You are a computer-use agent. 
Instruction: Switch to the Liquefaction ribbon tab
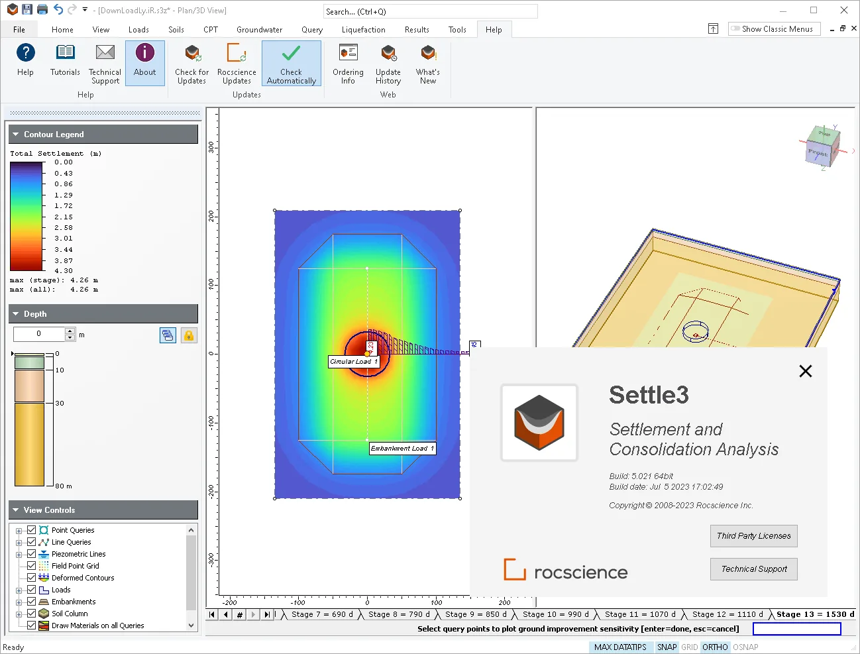[x=363, y=30]
